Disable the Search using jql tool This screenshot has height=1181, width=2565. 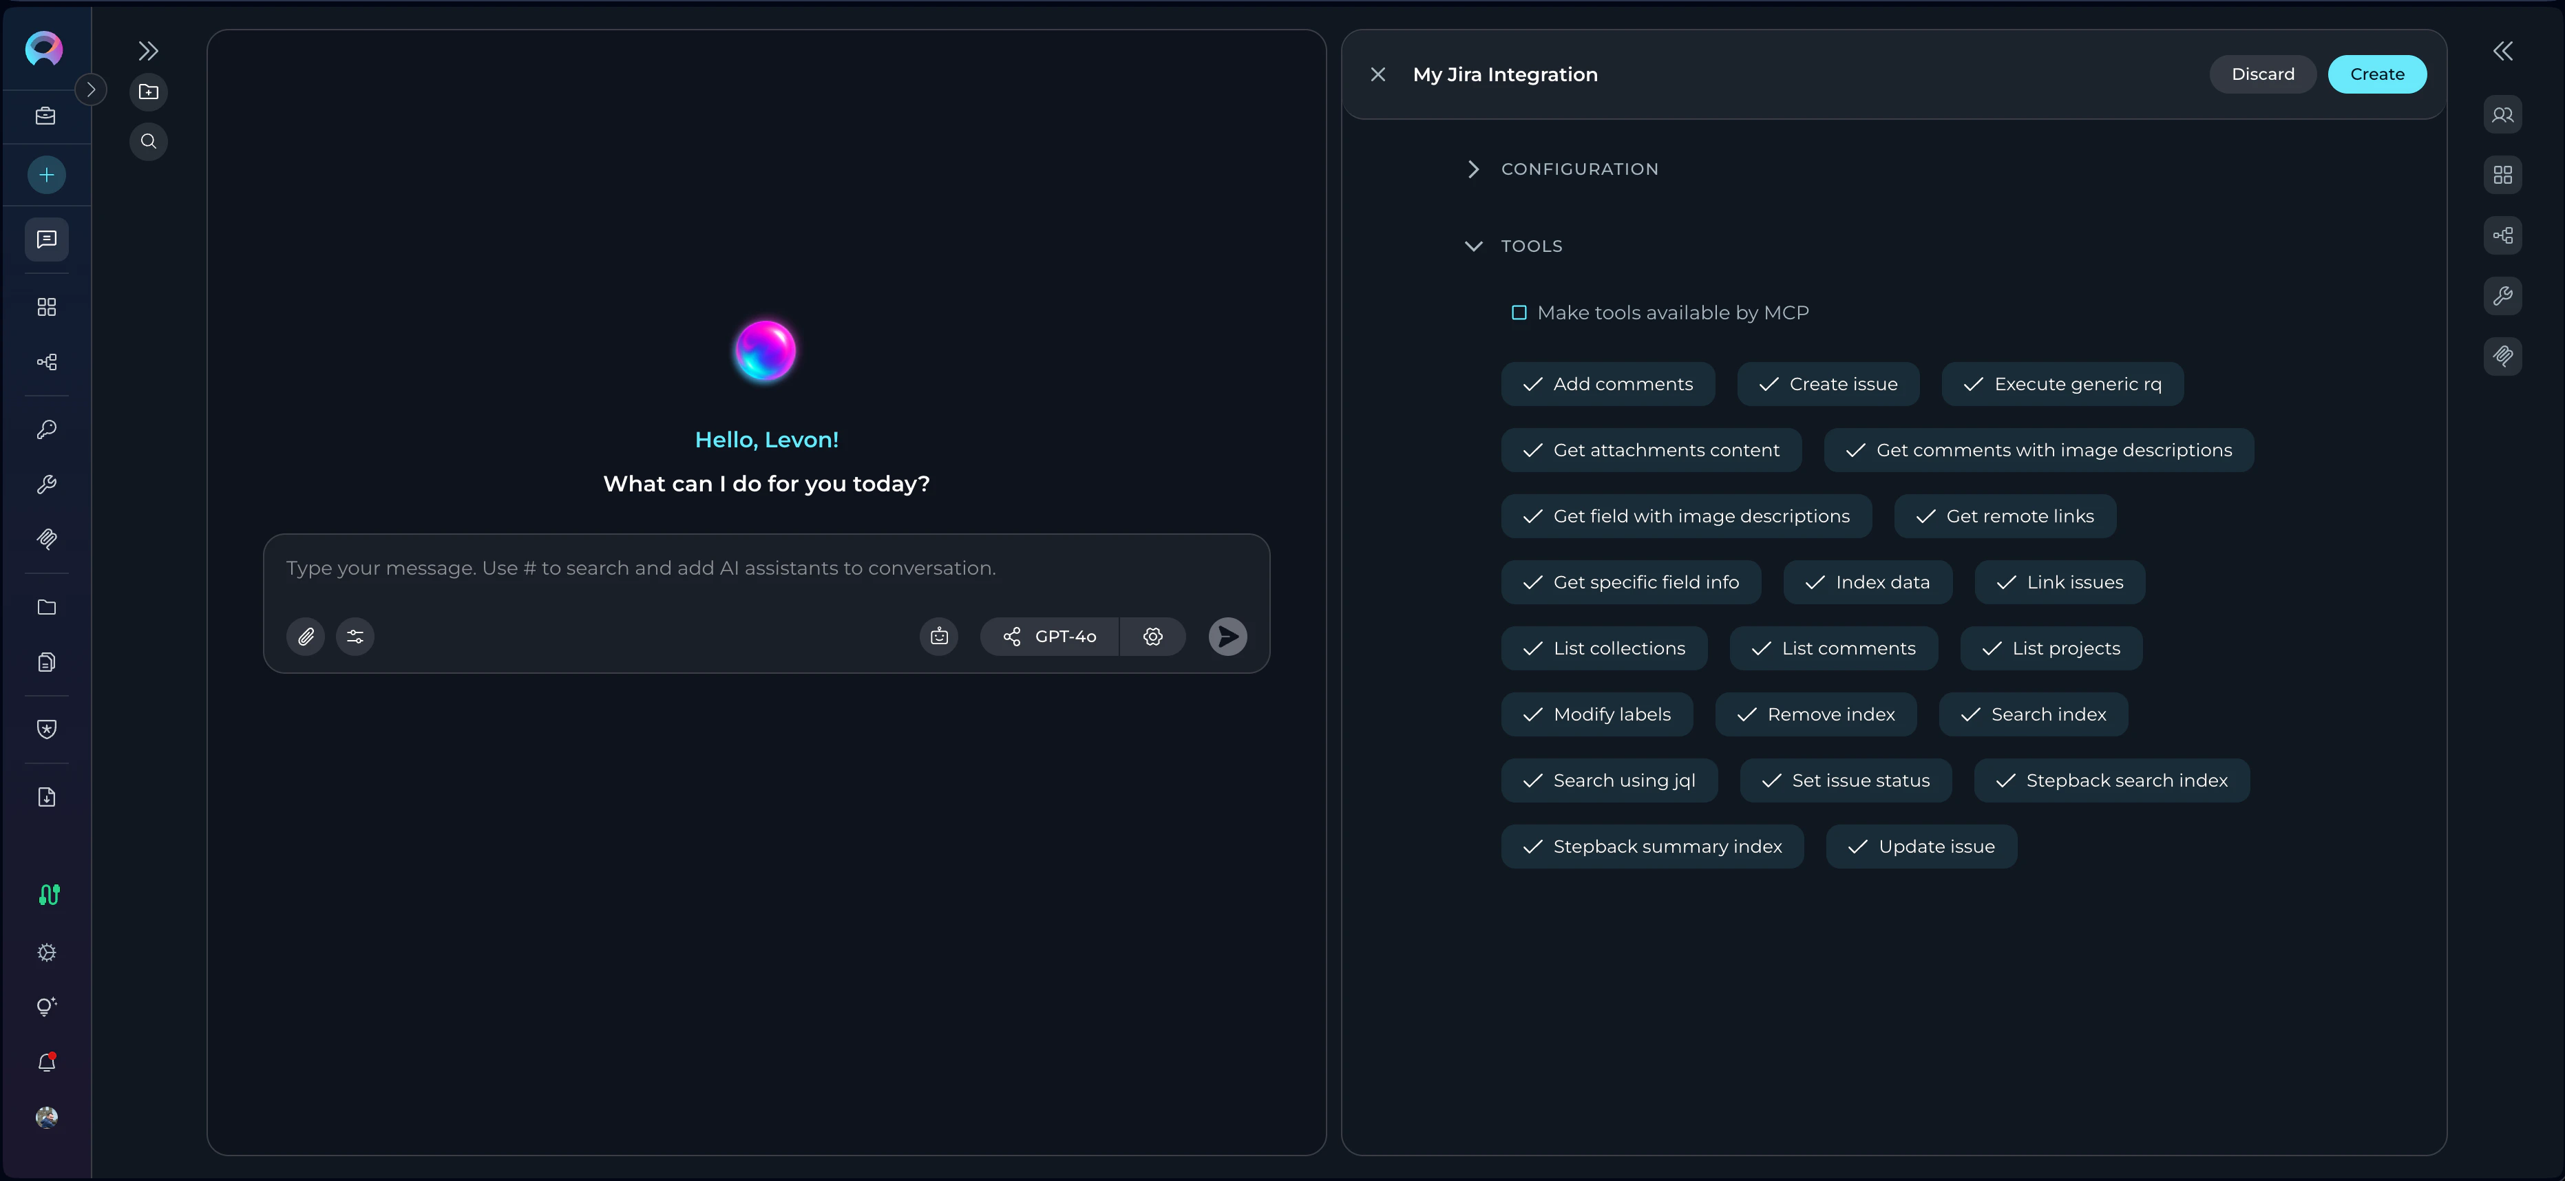(1609, 780)
